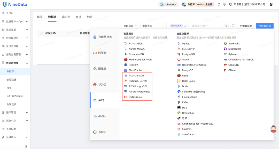The image size is (279, 149).
Task: Switch to the 标签 tab
Action: 90,17
